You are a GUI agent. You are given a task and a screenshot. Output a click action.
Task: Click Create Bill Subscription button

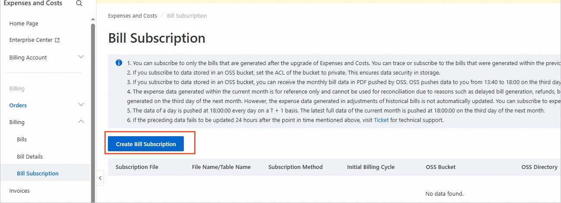146,144
